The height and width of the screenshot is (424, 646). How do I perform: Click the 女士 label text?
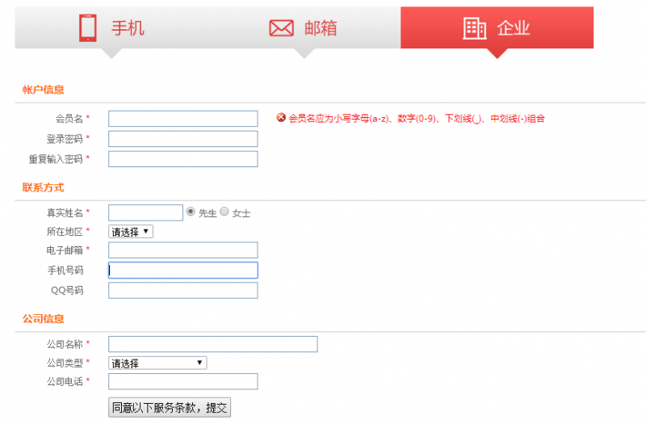pos(241,213)
